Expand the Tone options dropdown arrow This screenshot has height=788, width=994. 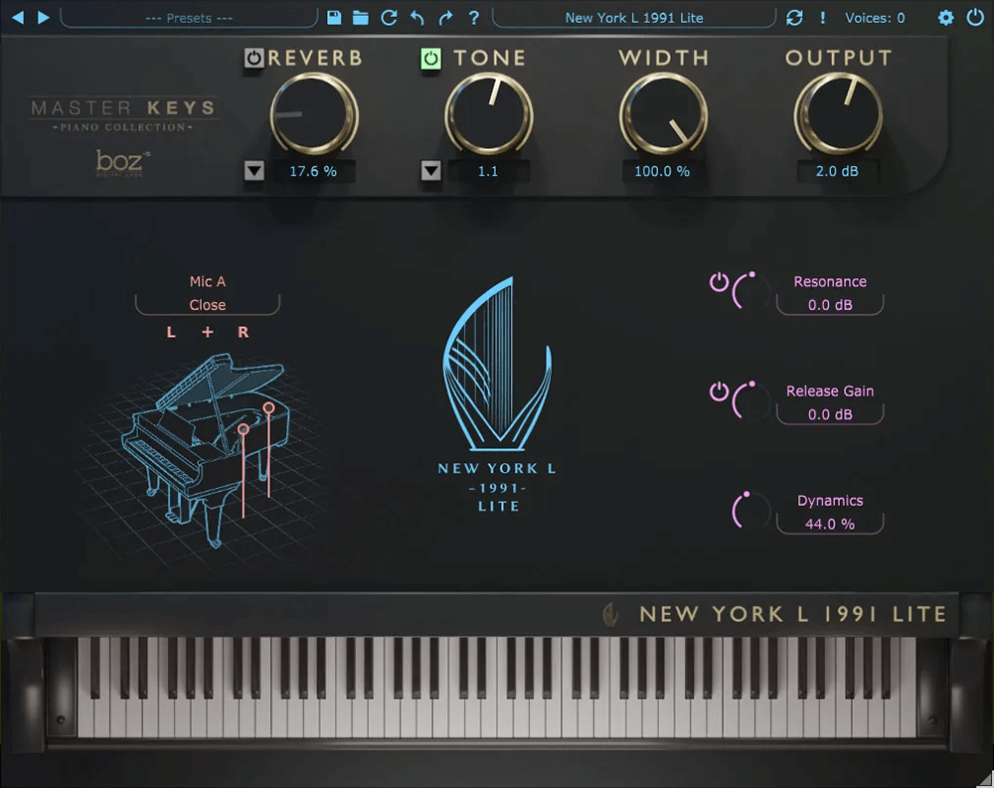pos(430,171)
